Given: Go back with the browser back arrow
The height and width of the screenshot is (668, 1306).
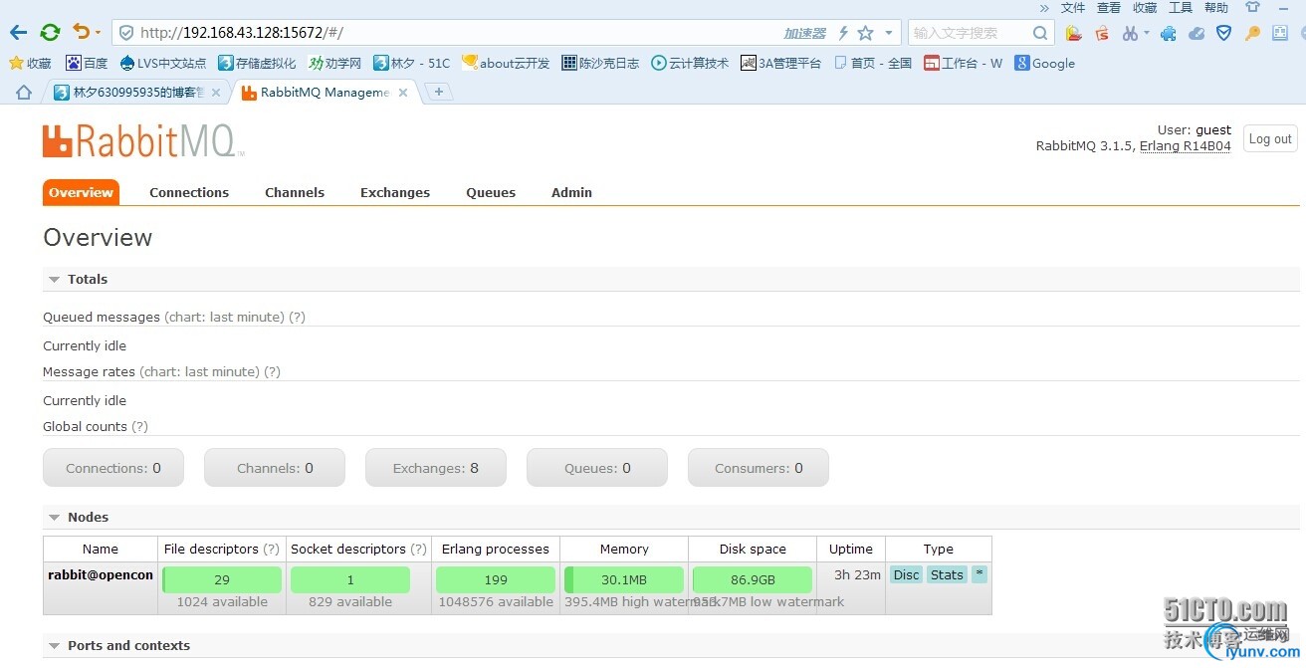Looking at the screenshot, I should pos(18,33).
